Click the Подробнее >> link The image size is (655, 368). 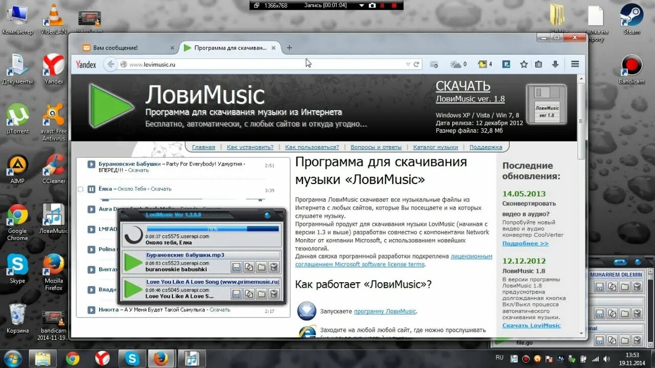525,244
